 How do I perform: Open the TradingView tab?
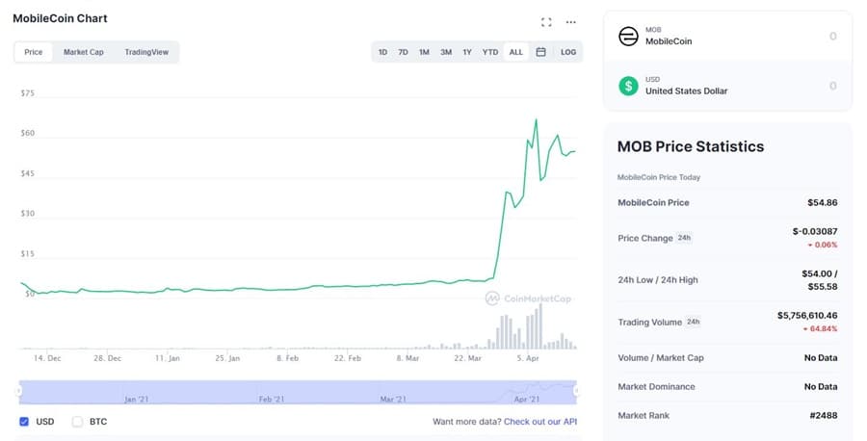click(146, 52)
